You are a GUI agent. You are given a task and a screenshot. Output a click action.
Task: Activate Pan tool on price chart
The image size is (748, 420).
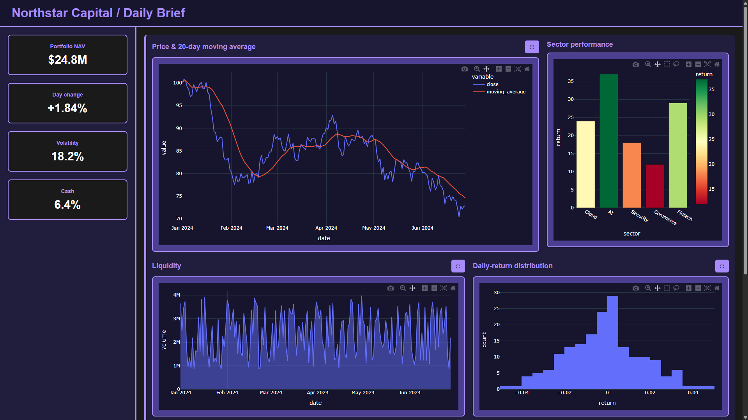tap(486, 69)
